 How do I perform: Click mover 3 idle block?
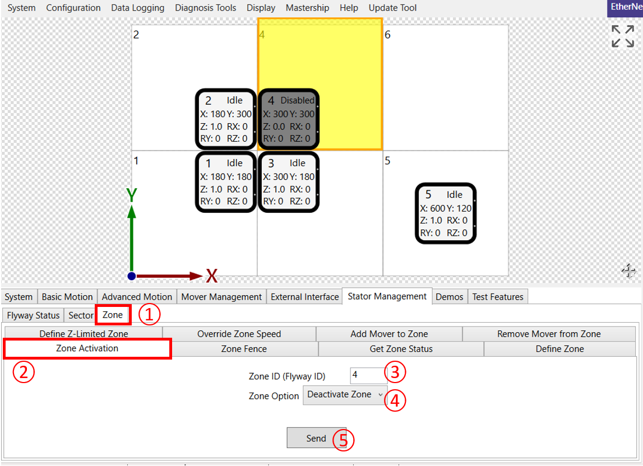288,182
